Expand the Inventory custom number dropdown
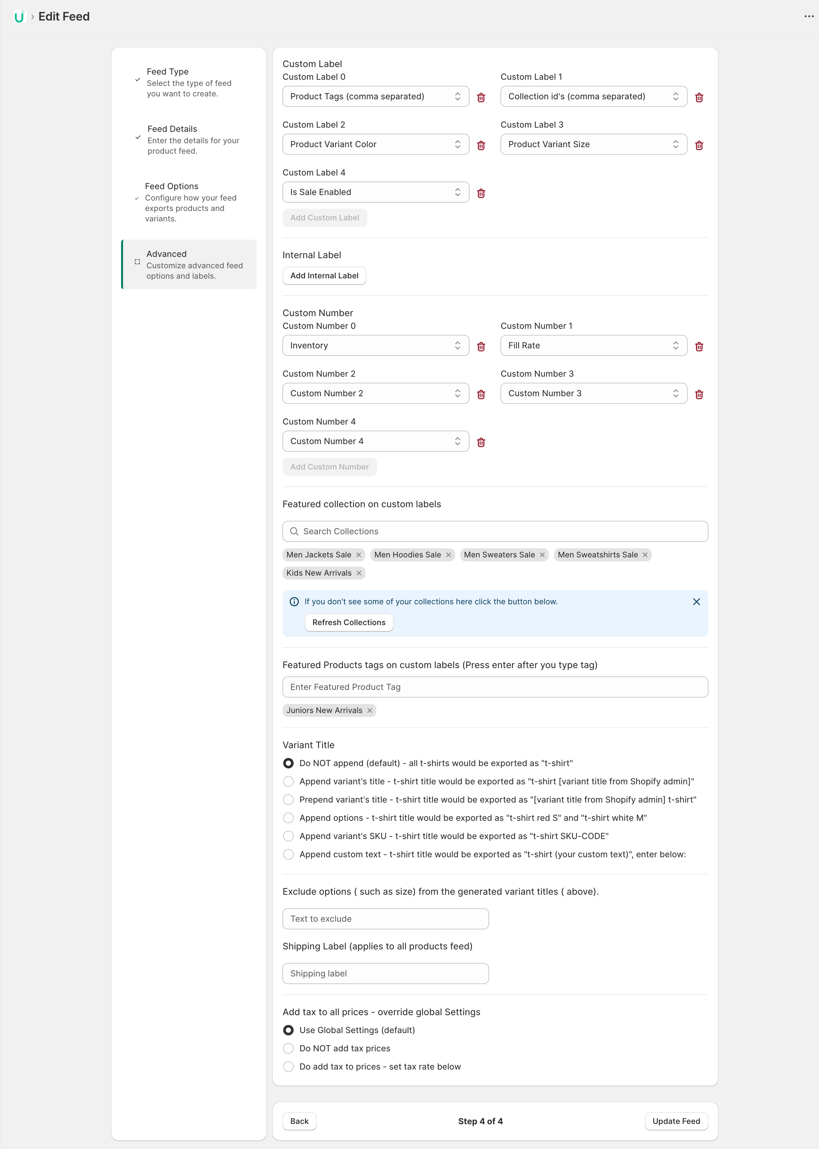Screen dimensions: 819x1149 coord(375,345)
